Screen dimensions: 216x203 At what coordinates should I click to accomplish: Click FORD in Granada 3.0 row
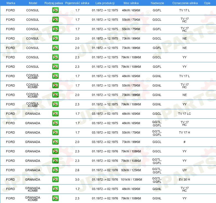point(10,179)
